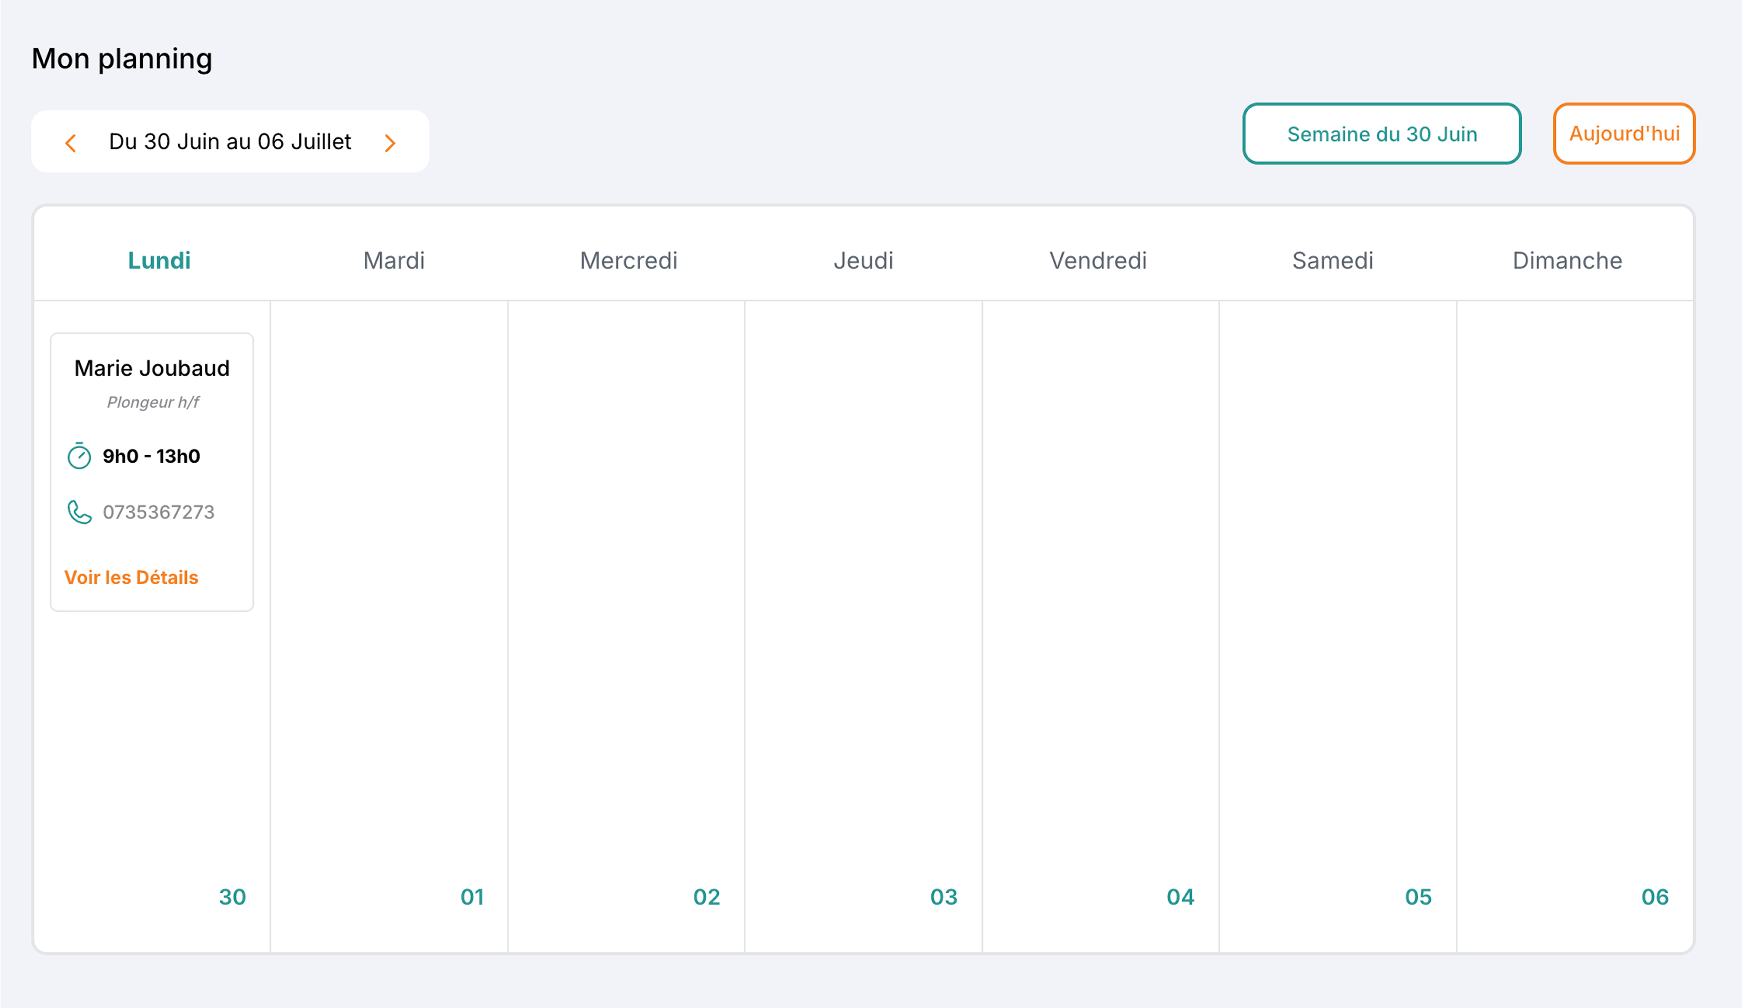Select the Samedi column header
The width and height of the screenshot is (1742, 1008).
point(1333,261)
